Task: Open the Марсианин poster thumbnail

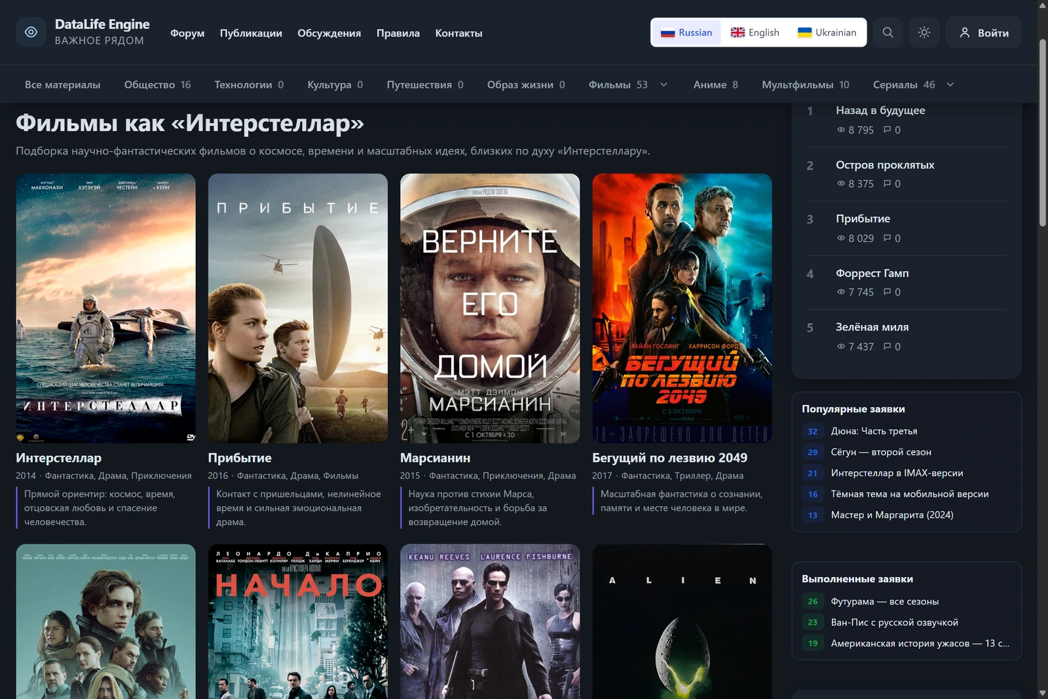Action: point(490,308)
